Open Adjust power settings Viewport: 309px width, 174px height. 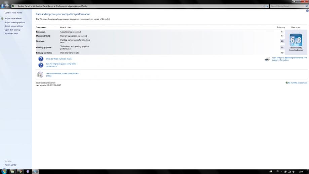14,26
